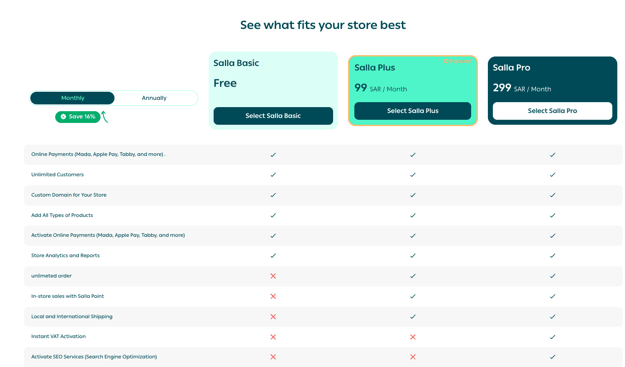Select Monthly billing option
This screenshot has width=625, height=367.
click(73, 98)
